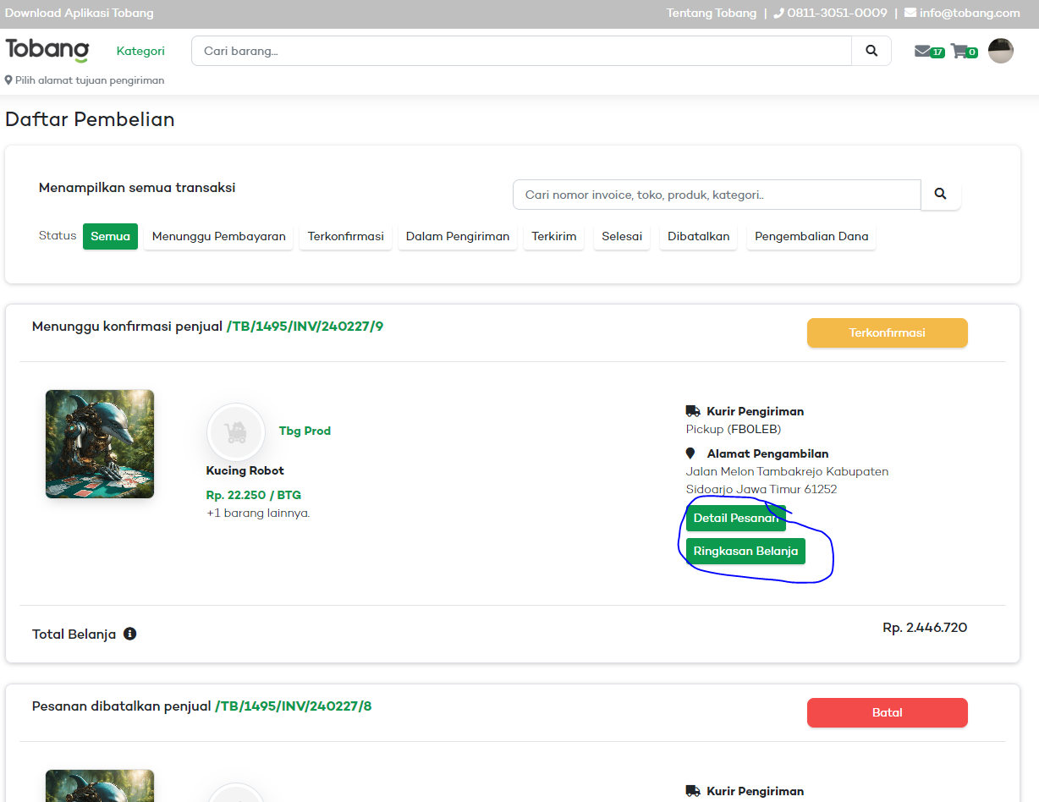Open the messages envelope icon

(923, 52)
